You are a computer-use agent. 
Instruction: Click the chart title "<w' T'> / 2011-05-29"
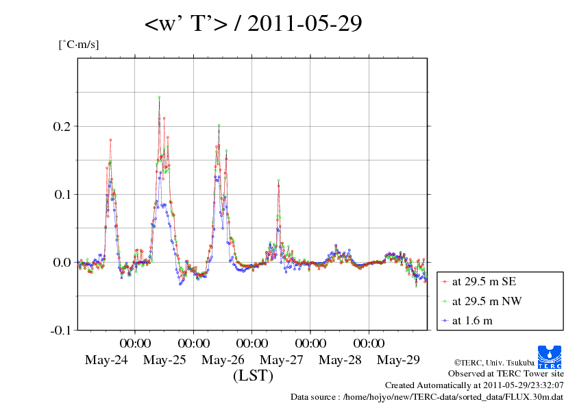(x=253, y=23)
